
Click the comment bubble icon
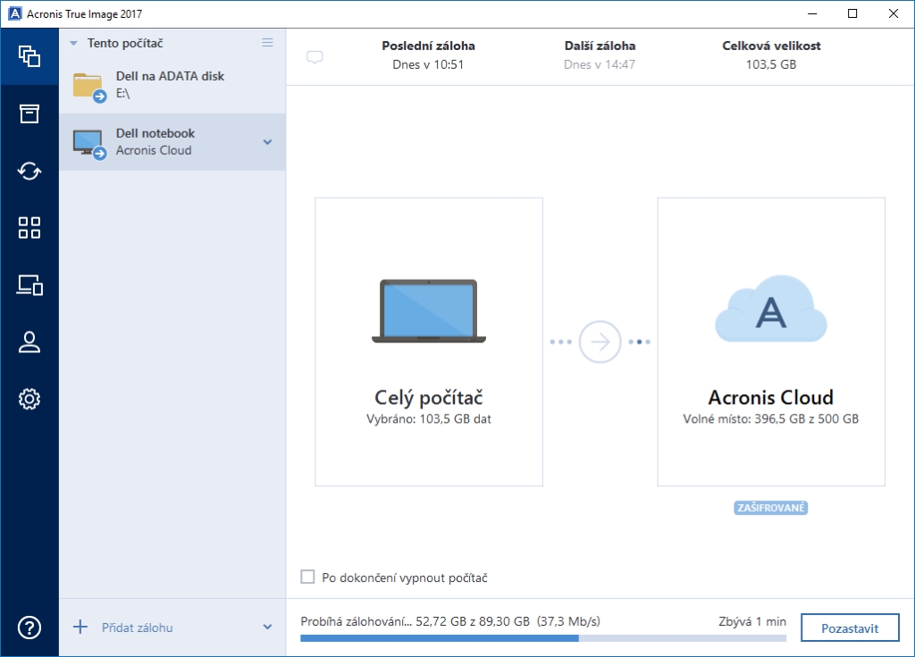(x=315, y=57)
